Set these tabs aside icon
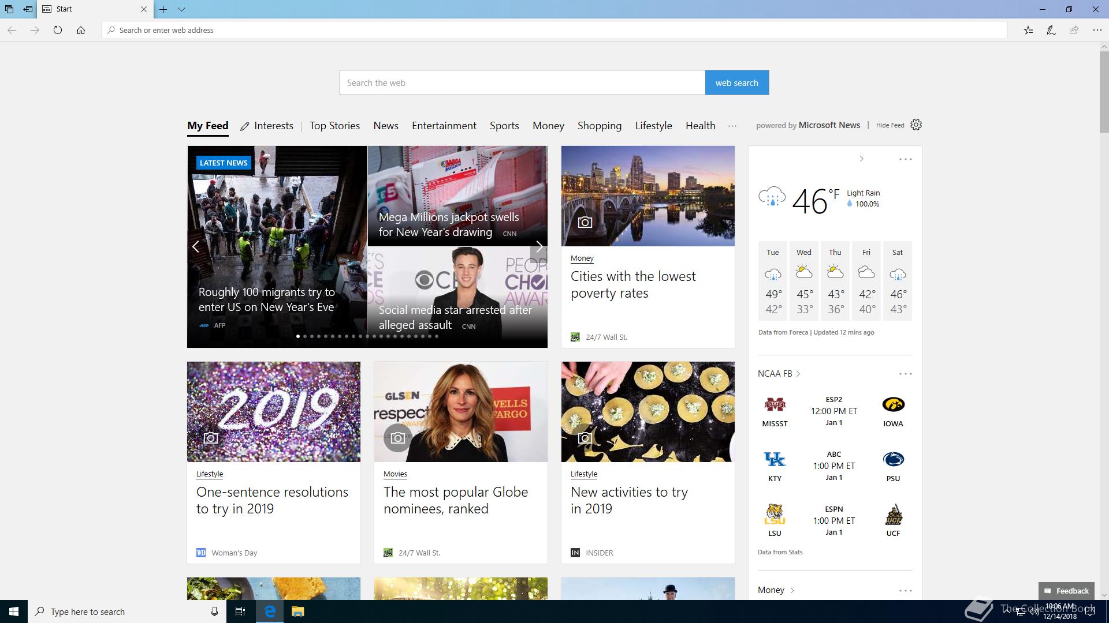 27,9
